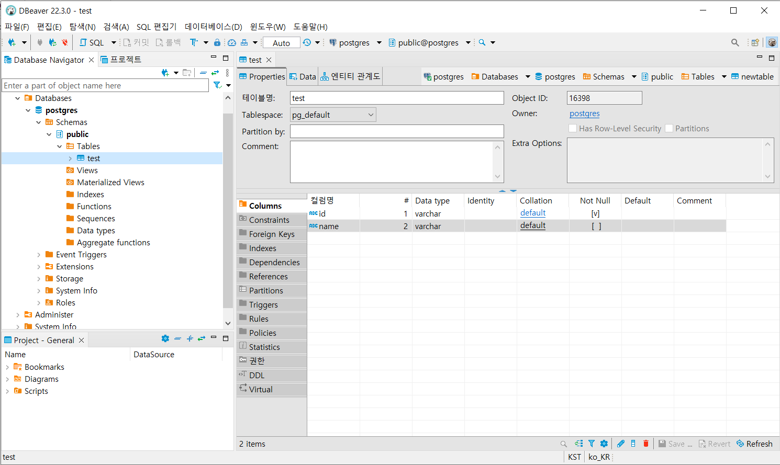Click default collation link for name column
Image resolution: width=780 pixels, height=465 pixels.
pyautogui.click(x=533, y=225)
